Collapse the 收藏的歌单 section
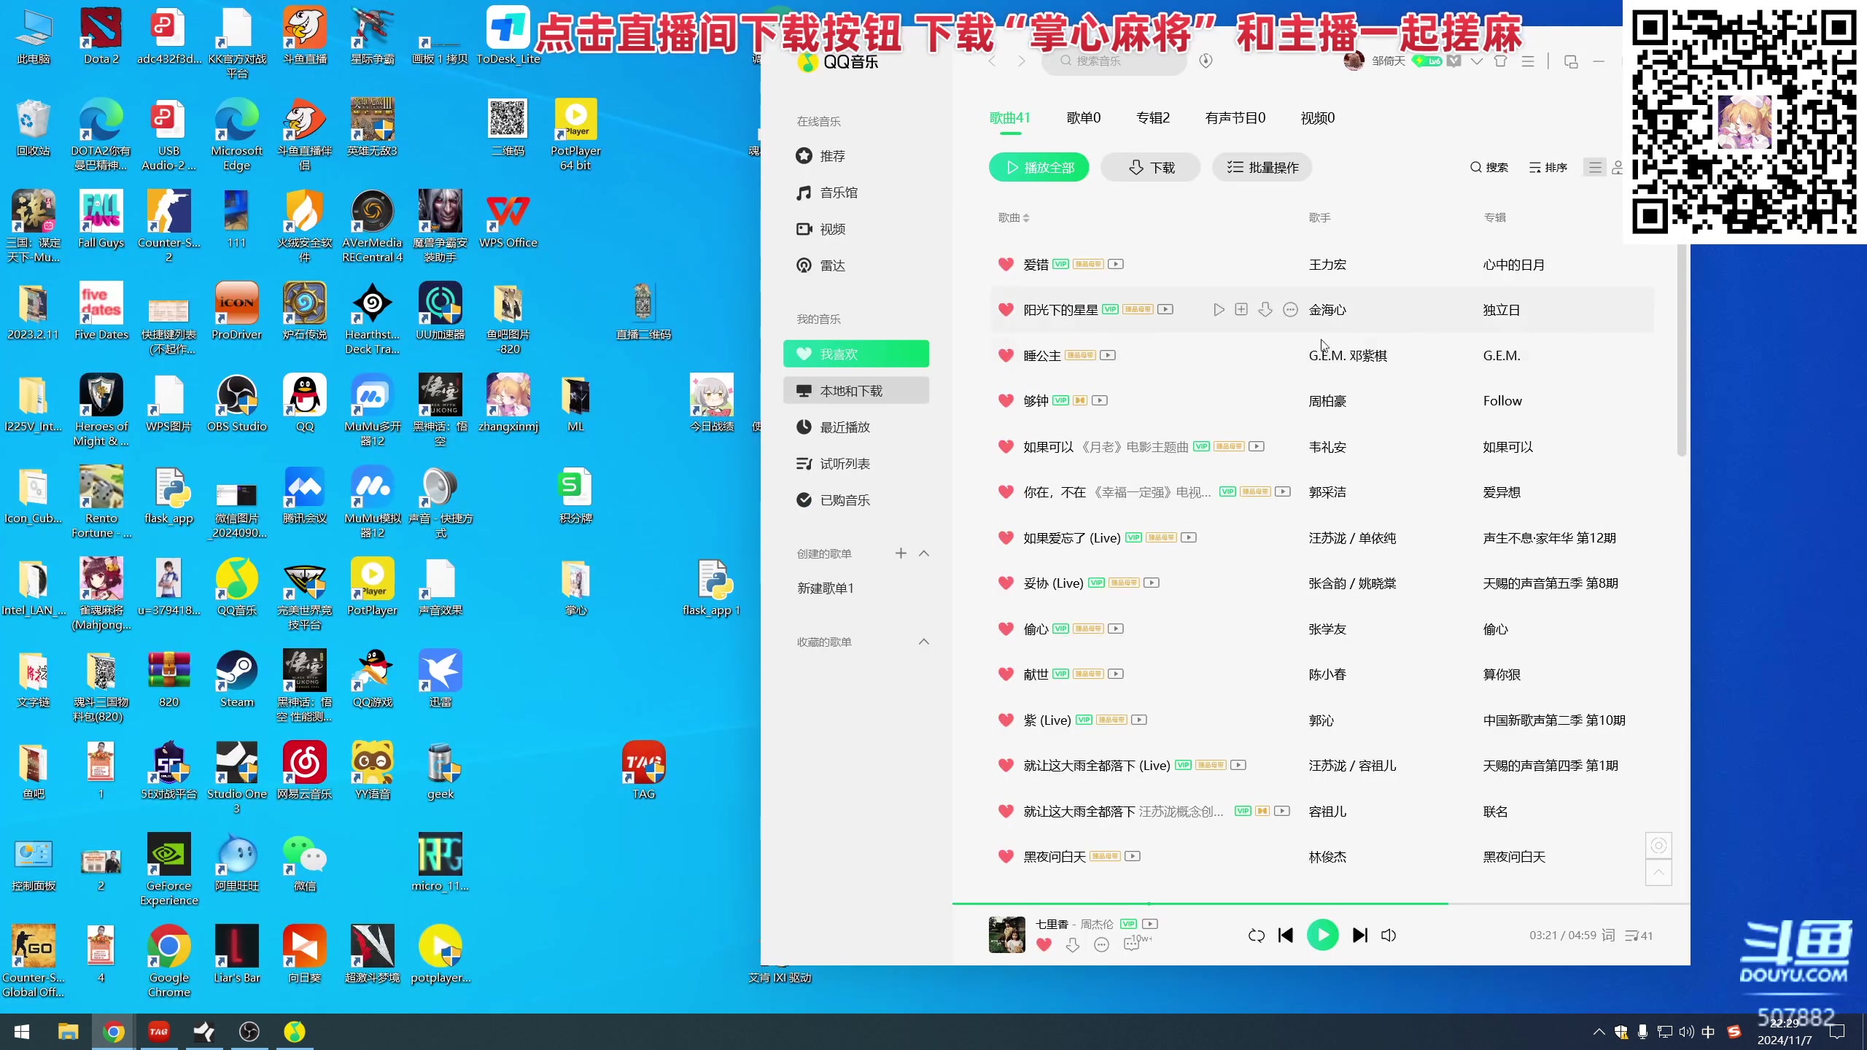The image size is (1867, 1050). pyautogui.click(x=924, y=642)
